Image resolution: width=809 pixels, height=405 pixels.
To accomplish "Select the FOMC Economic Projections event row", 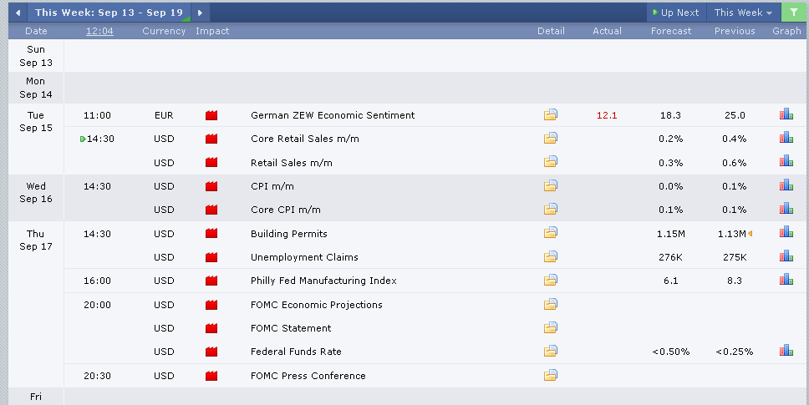I will (317, 305).
